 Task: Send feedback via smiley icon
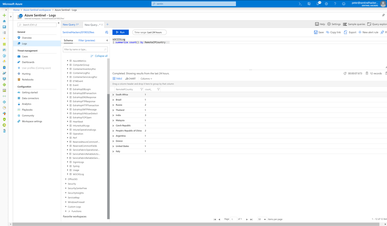tap(344, 4)
